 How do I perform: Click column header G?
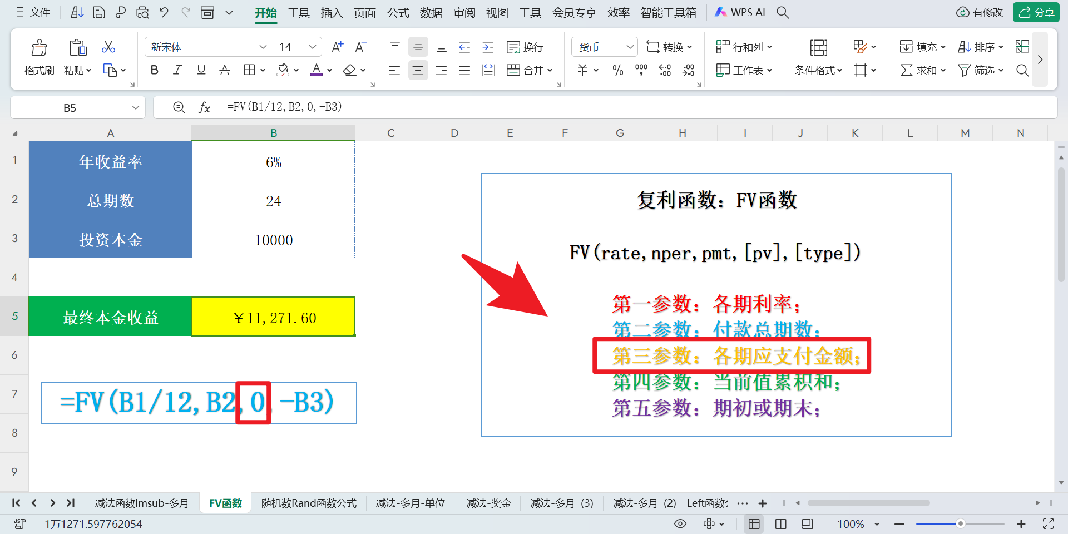620,133
